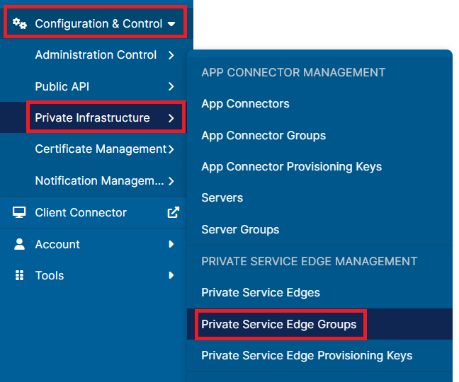Go to Private Service Edge Provisioning Keys
459x382 pixels.
(x=307, y=356)
